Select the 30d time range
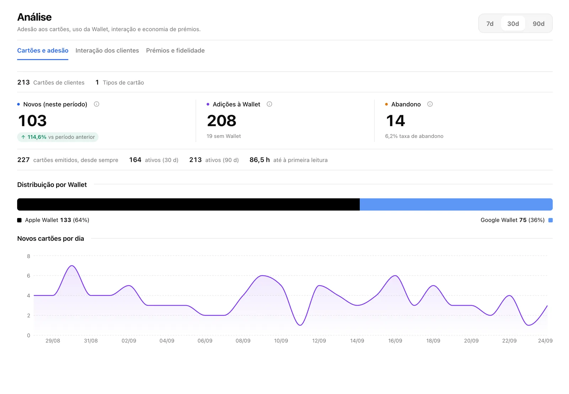 (513, 23)
